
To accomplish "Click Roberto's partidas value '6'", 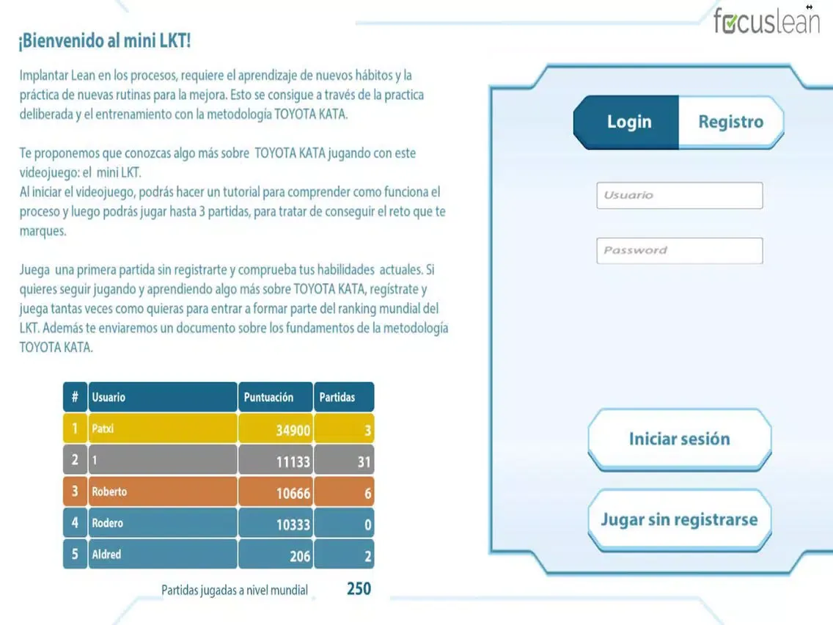I will [367, 493].
